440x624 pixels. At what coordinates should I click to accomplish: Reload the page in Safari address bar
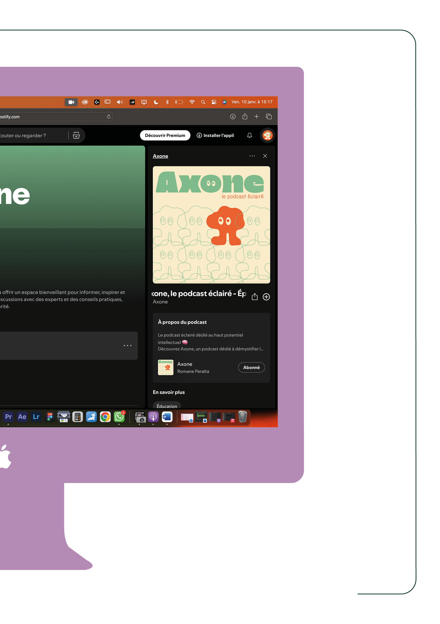click(x=109, y=116)
